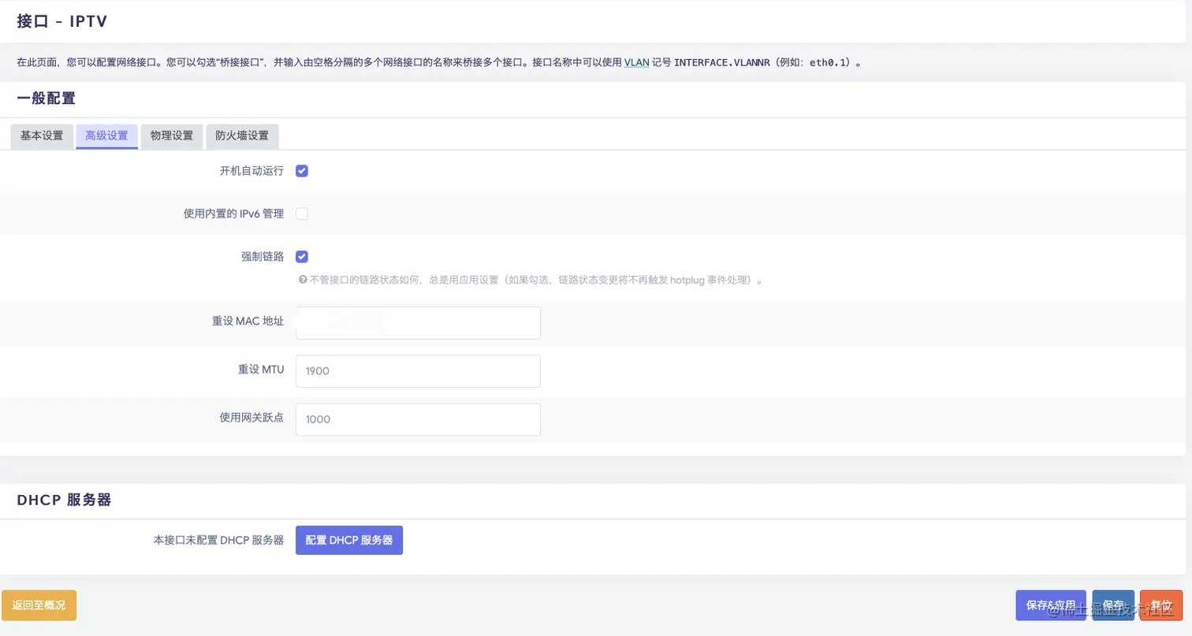Screen dimensions: 1192x636
Task: Switch to the 基本设置 tab
Action: [42, 136]
